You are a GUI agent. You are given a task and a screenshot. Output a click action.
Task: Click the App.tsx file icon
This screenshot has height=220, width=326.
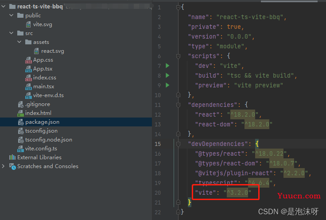click(28, 69)
